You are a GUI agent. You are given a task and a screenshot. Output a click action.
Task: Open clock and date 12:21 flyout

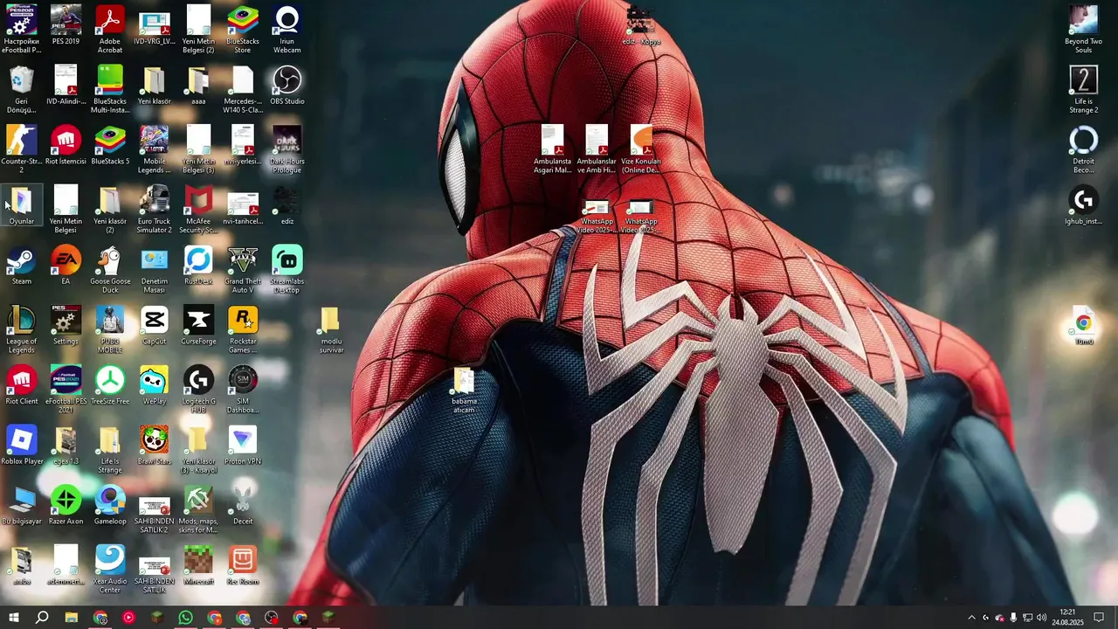coord(1067,618)
